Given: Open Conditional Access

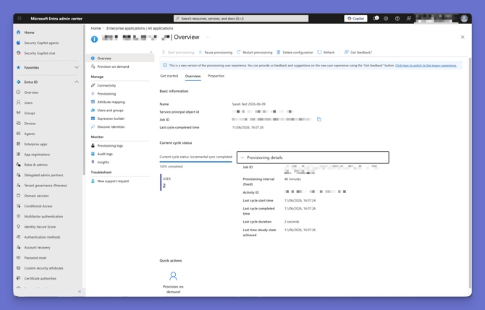Looking at the screenshot, I should click(x=38, y=206).
